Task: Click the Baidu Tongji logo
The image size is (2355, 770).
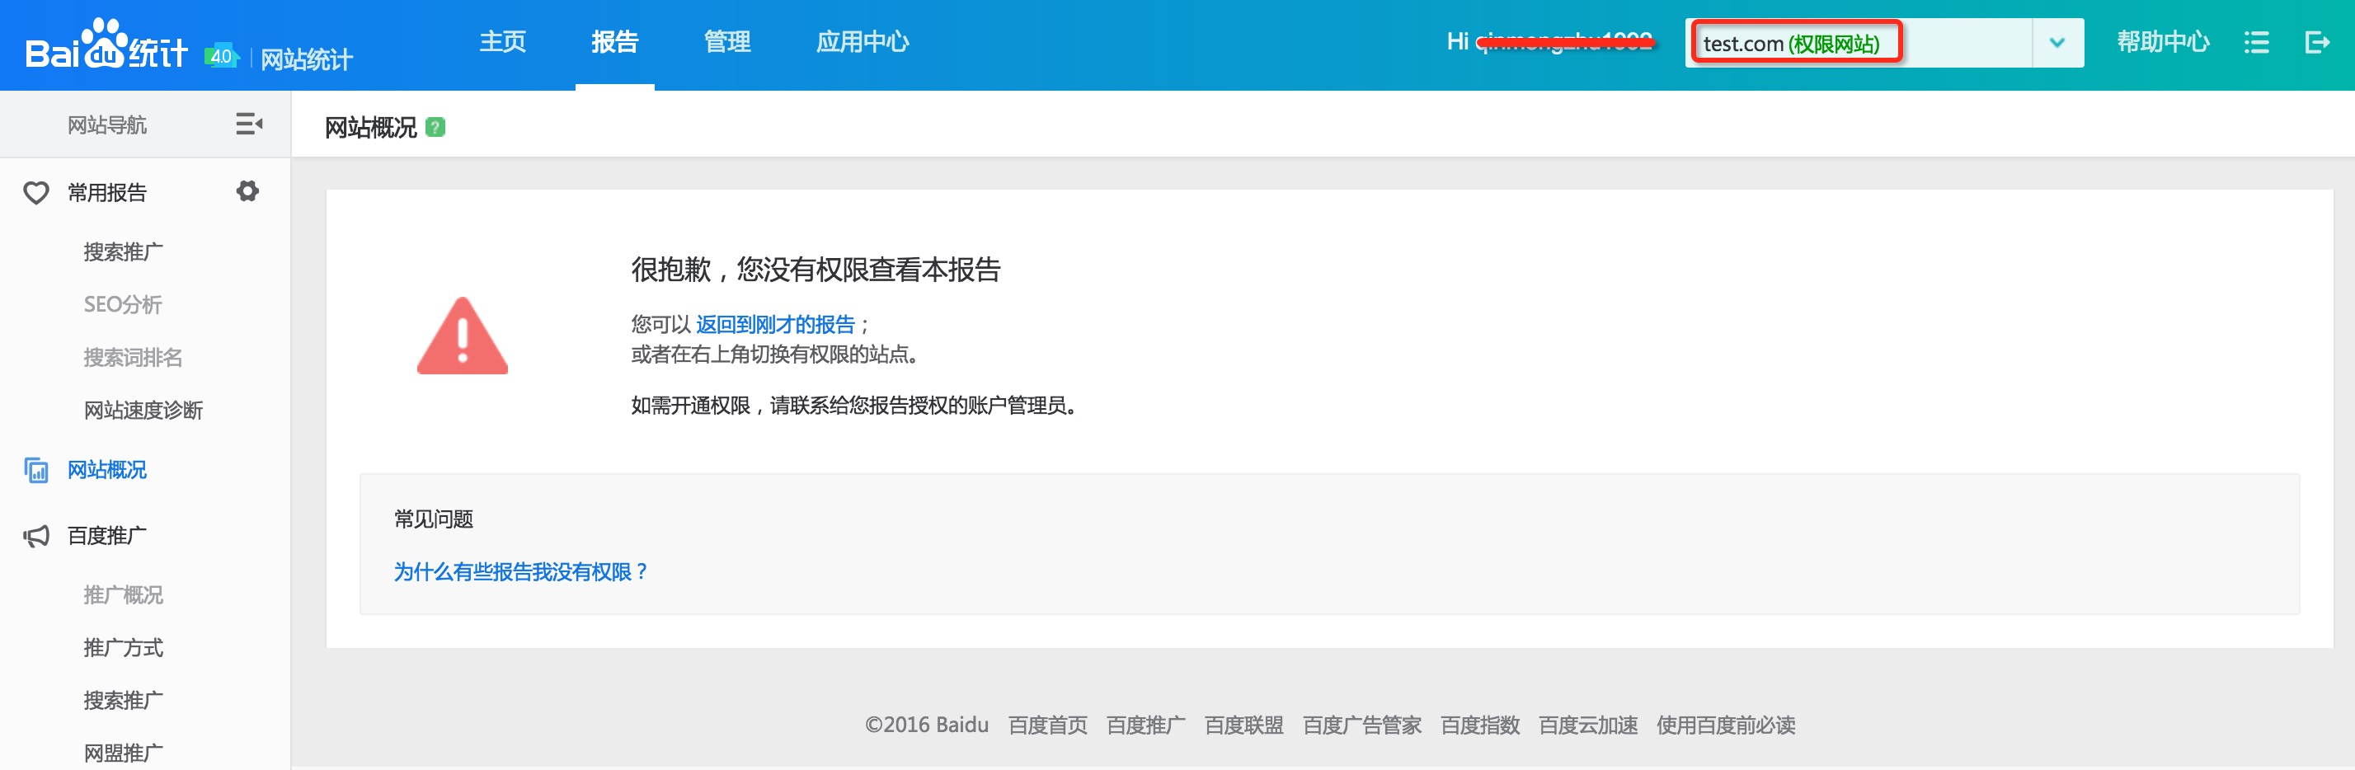Action: point(106,45)
